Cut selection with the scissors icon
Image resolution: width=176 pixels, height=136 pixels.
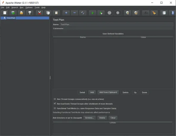coord(39,13)
